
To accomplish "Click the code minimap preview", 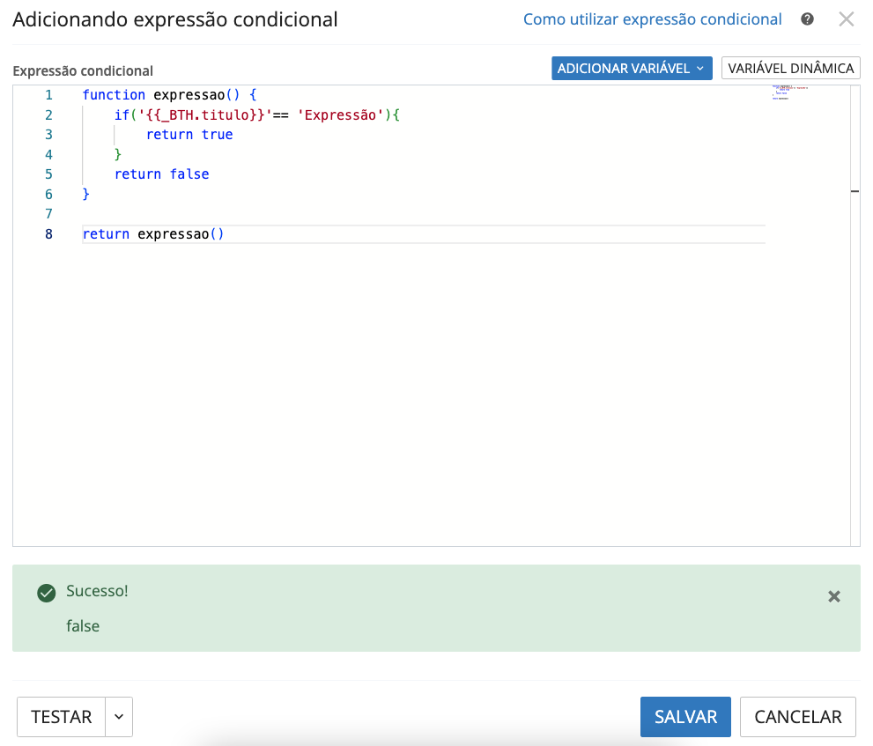I will [788, 92].
